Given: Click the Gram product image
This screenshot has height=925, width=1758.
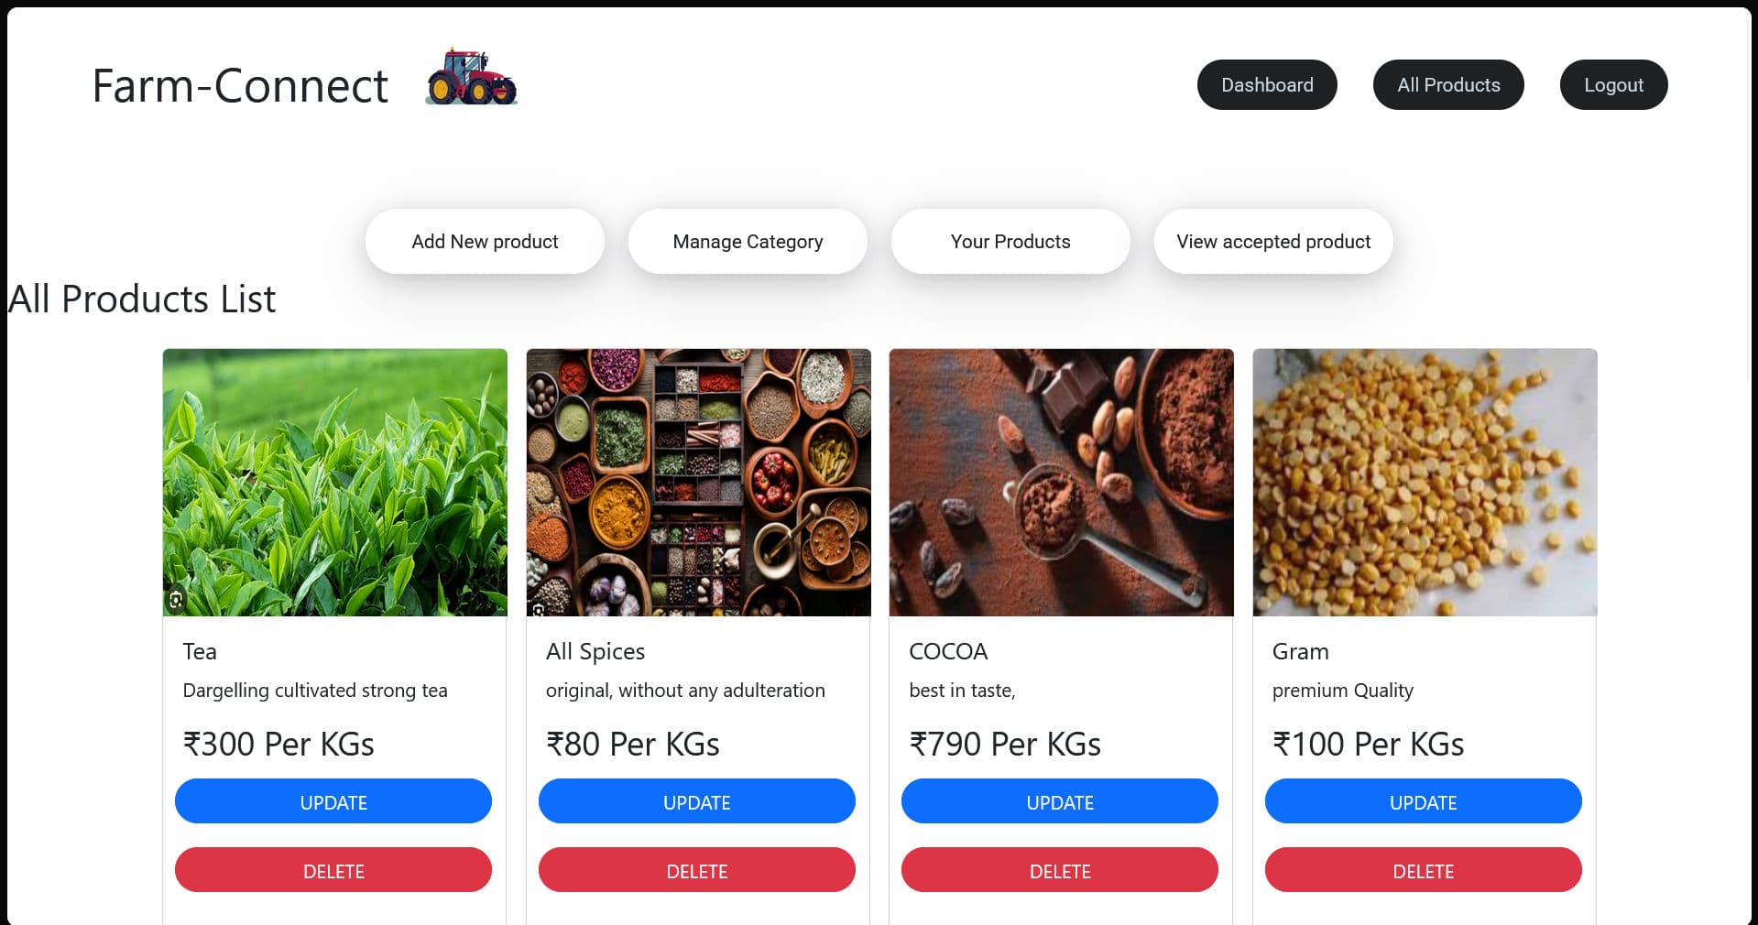Looking at the screenshot, I should click(1423, 481).
